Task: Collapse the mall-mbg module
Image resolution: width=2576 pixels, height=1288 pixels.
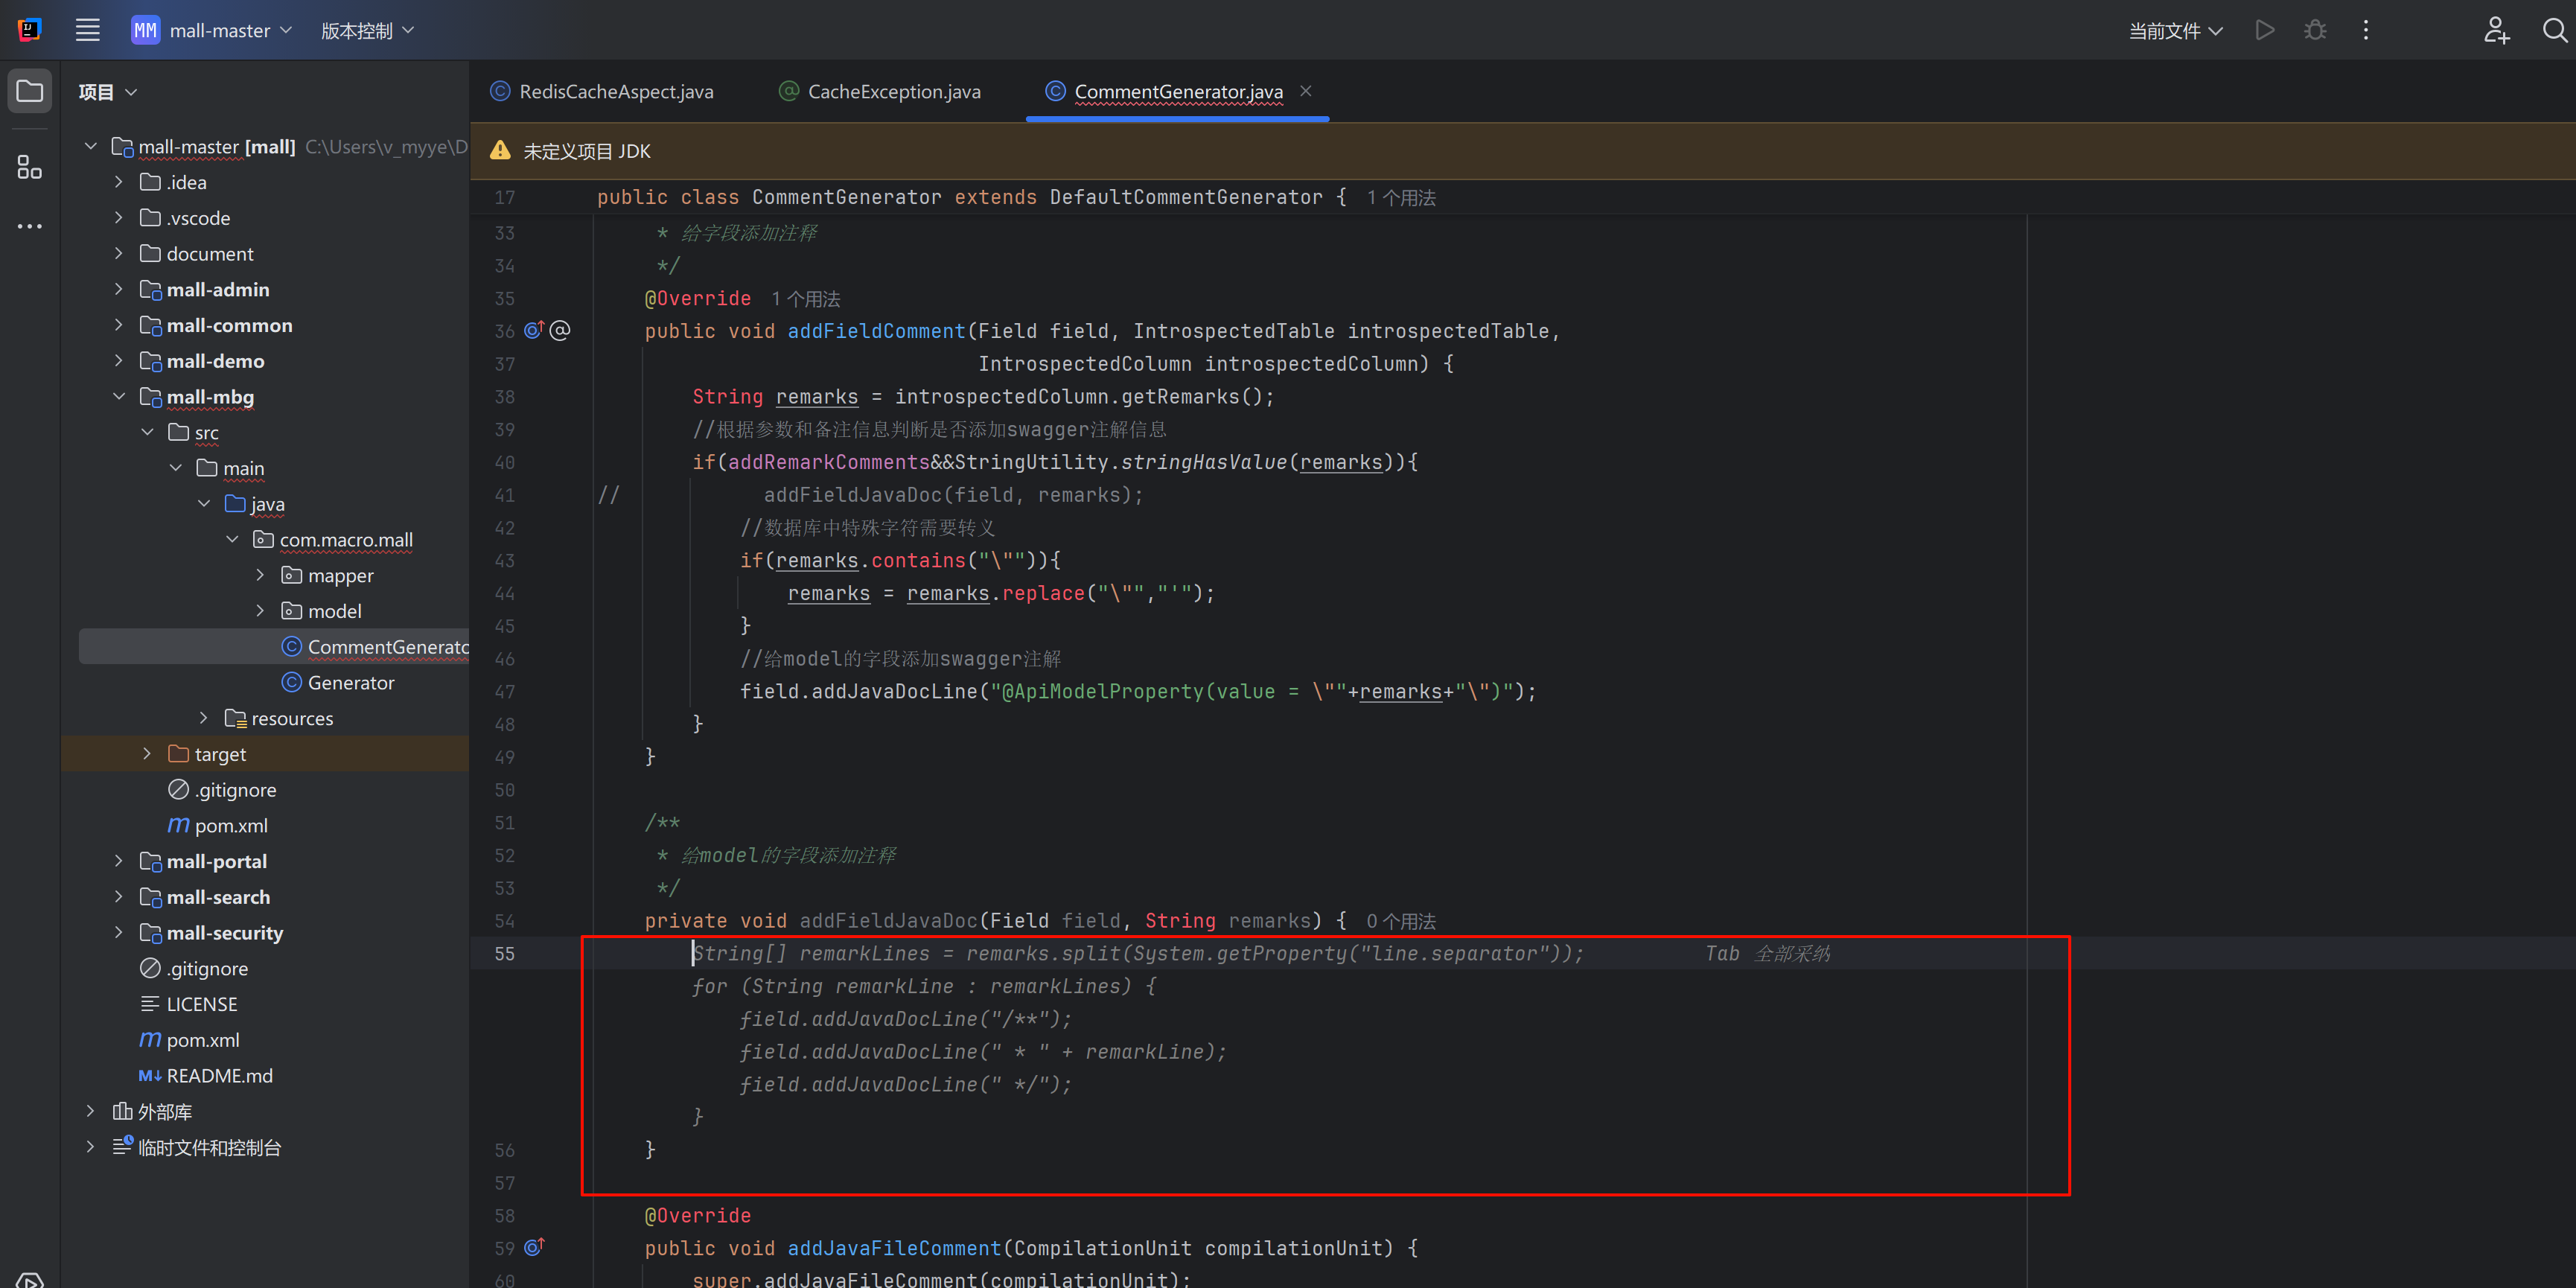Action: tap(119, 397)
